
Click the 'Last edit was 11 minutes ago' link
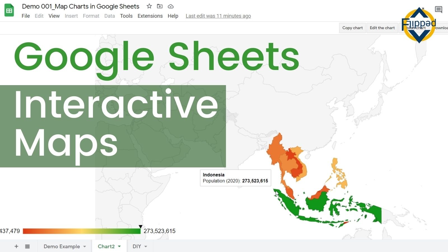[218, 16]
